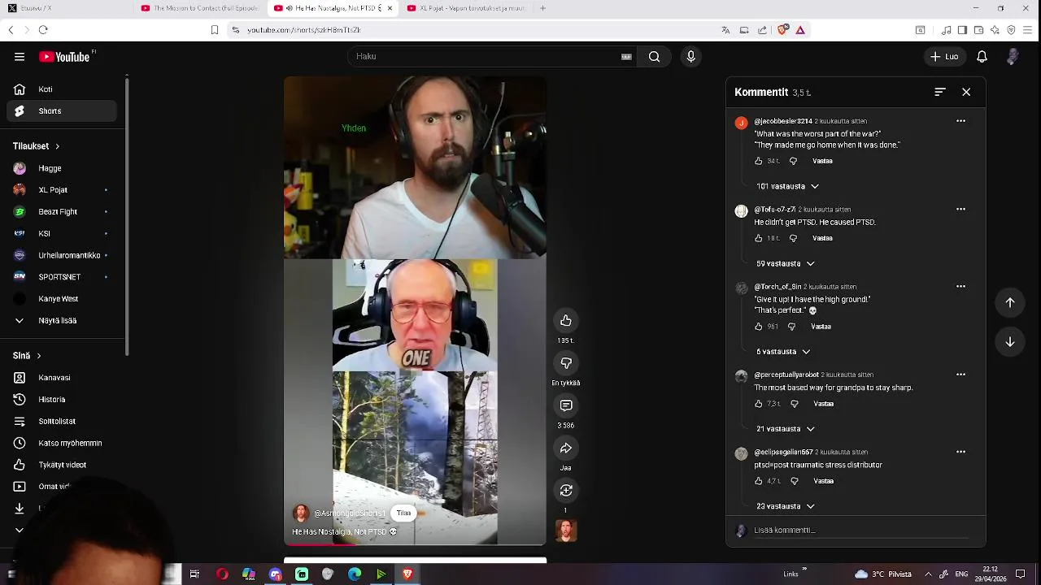The image size is (1041, 585).
Task: Open Brave browser from taskbar
Action: coord(407,574)
